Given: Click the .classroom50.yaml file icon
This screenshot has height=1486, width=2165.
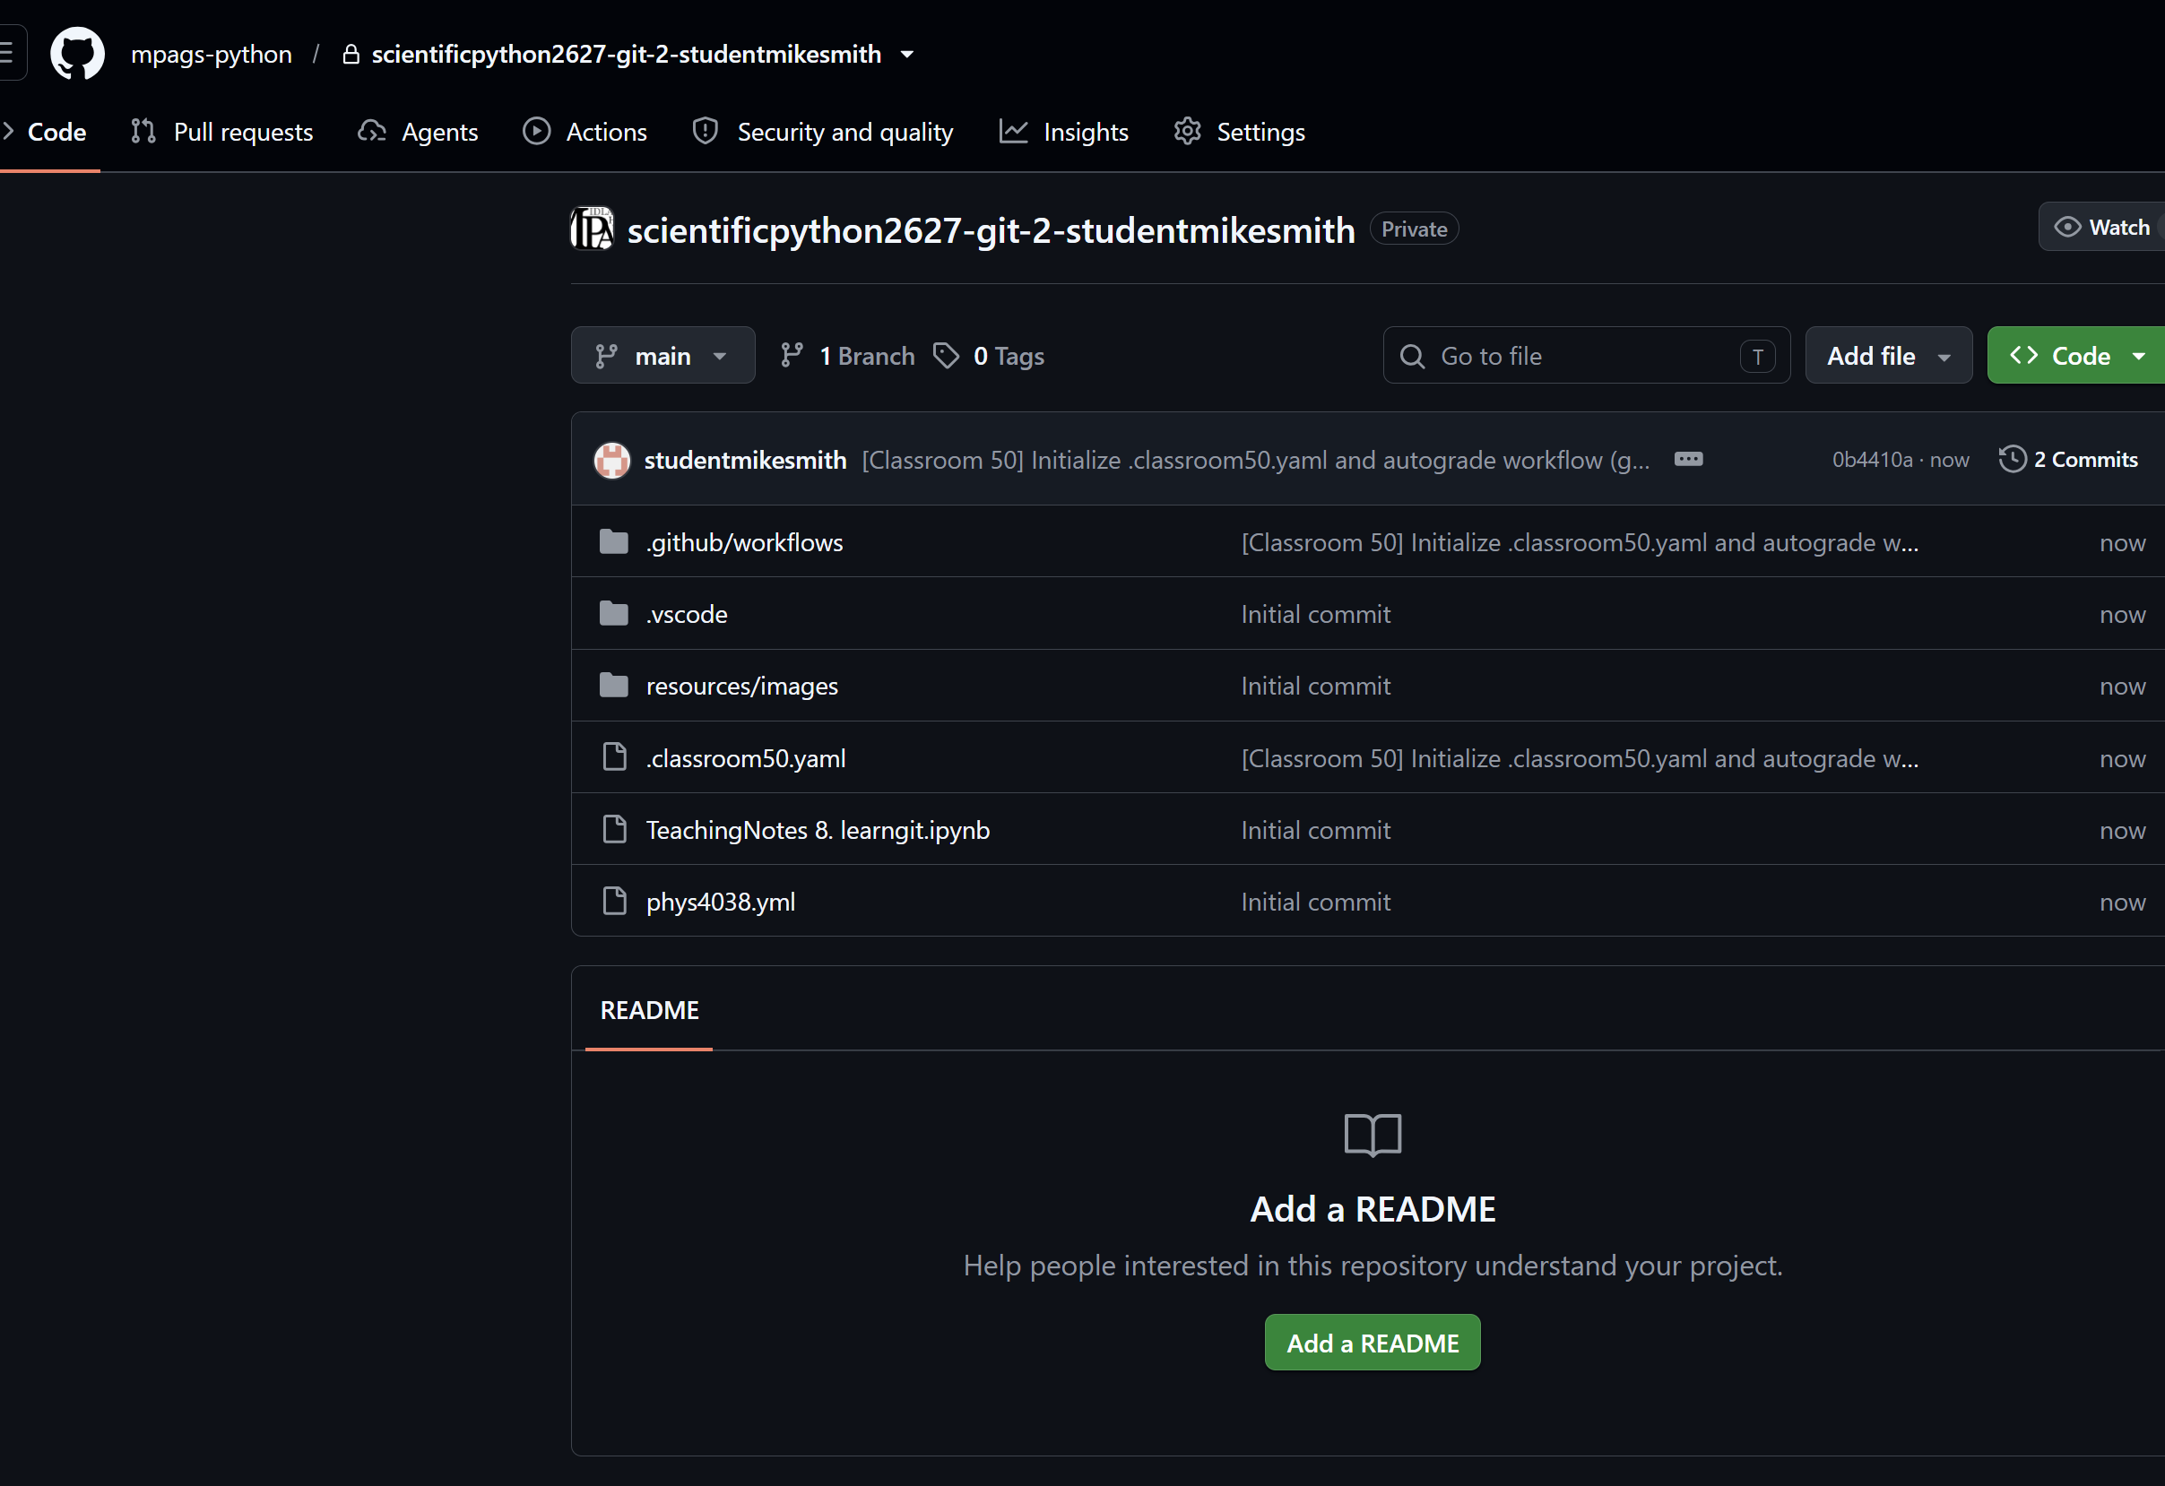Looking at the screenshot, I should click(615, 758).
